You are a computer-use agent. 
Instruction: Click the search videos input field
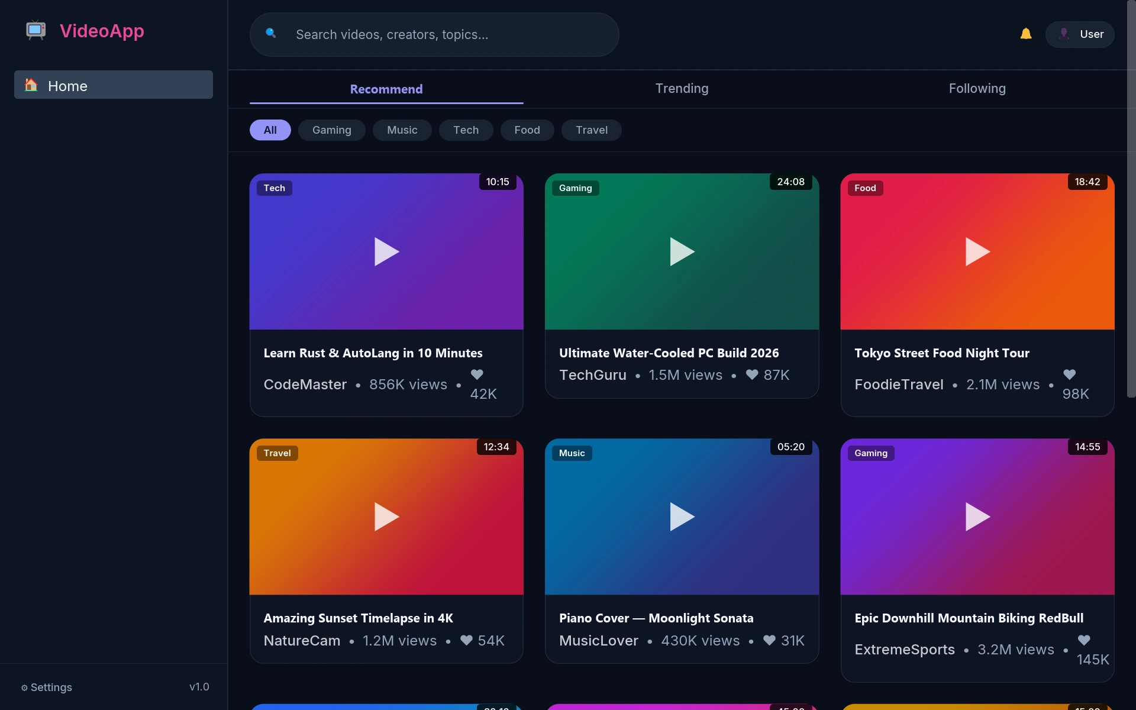click(434, 34)
